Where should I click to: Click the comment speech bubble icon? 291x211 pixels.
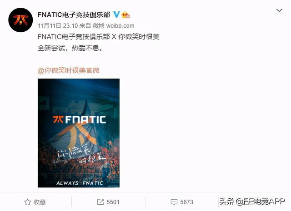tap(174, 202)
